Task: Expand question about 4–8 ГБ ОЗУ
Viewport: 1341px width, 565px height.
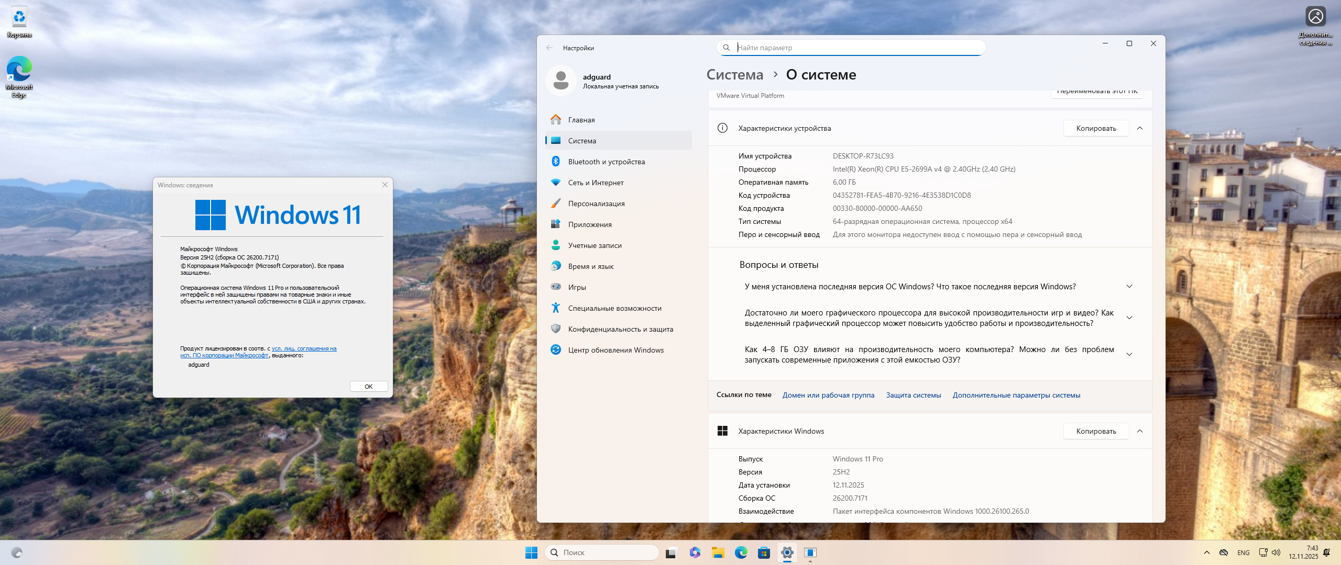Action: click(1129, 355)
